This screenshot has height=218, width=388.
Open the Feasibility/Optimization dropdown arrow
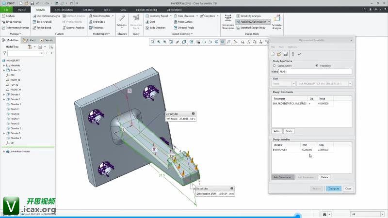[x=268, y=22]
